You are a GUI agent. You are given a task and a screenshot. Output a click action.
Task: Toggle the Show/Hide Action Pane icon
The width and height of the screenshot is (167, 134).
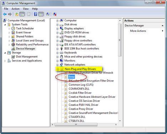(x=41, y=14)
